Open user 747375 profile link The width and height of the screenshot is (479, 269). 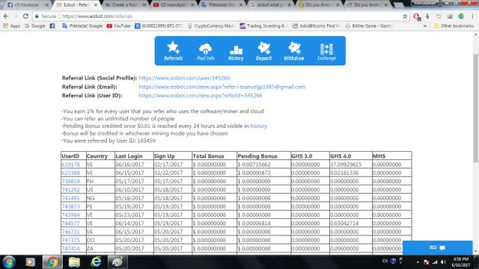pyautogui.click(x=70, y=240)
